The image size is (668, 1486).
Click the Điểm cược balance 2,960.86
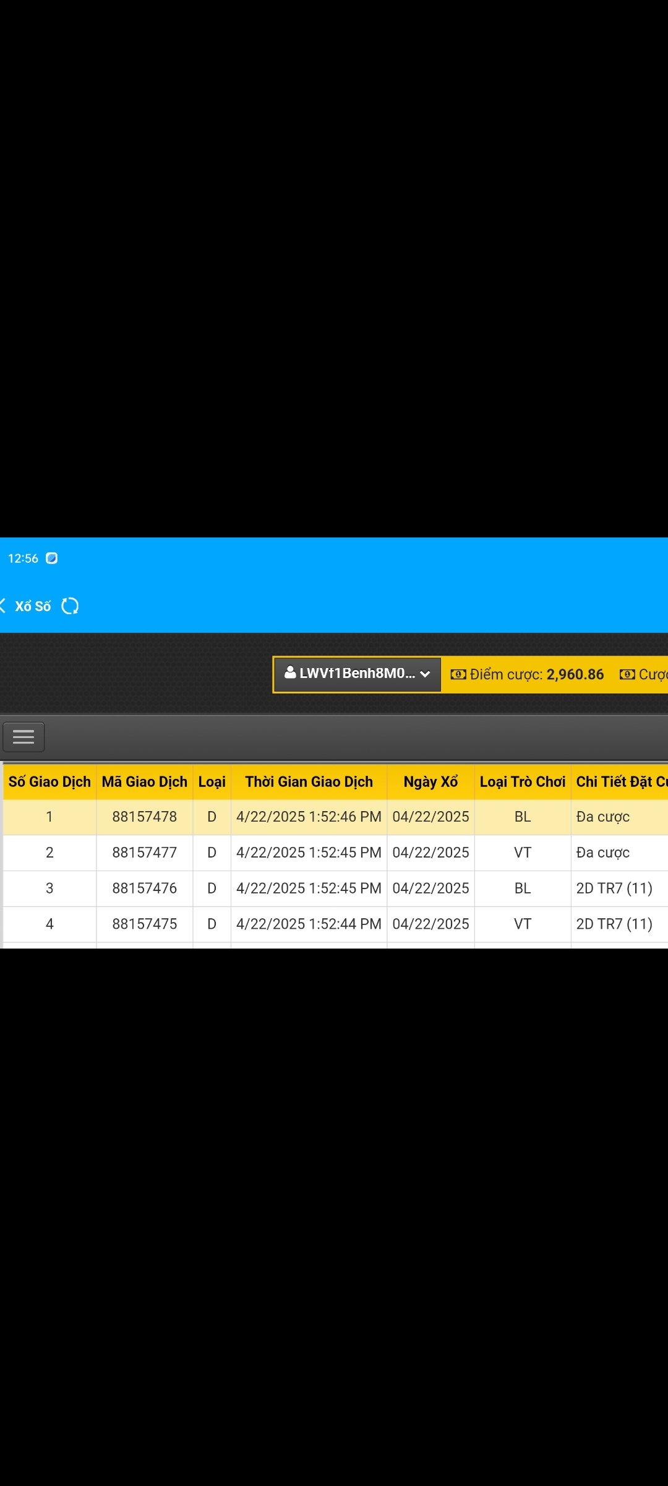(575, 674)
